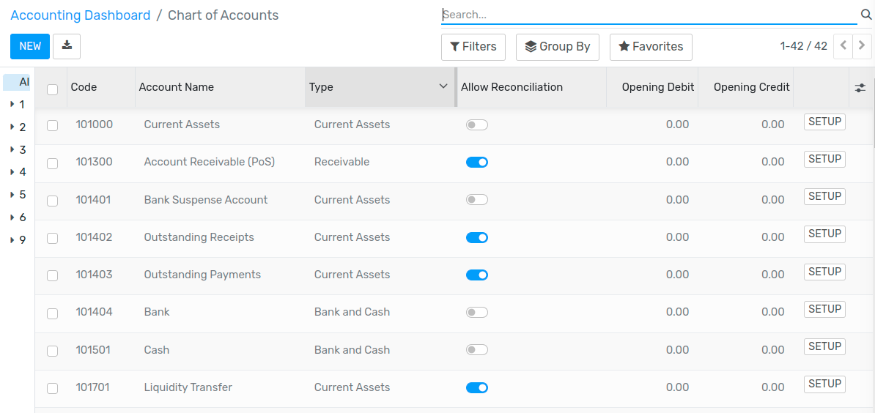Click SETUP for Cash 101501

824,346
